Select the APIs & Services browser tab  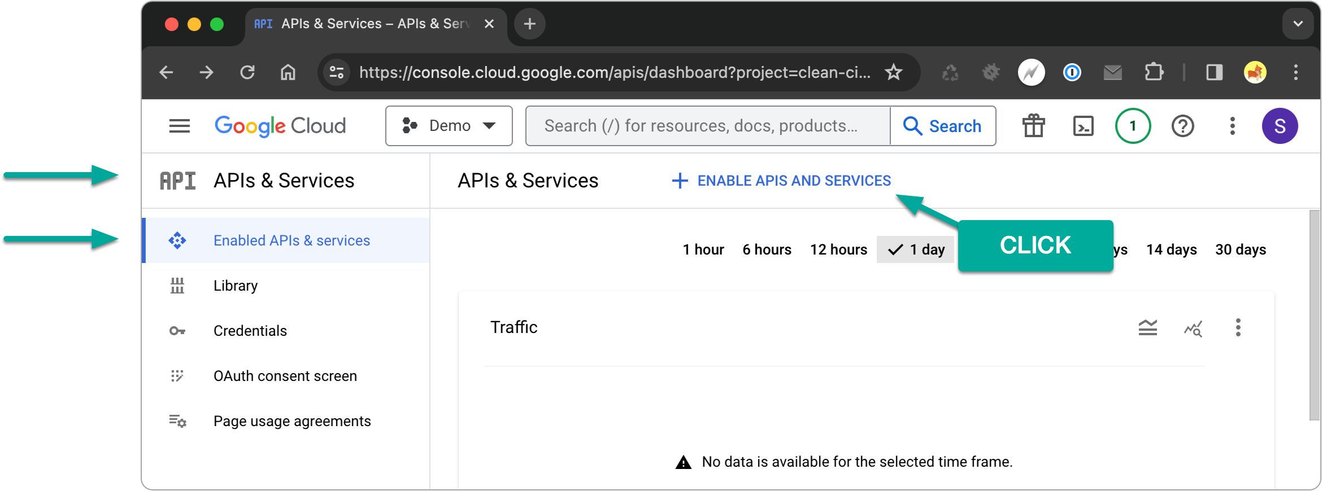(376, 24)
